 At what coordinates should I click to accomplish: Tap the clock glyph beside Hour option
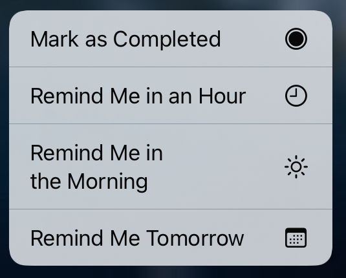[296, 96]
